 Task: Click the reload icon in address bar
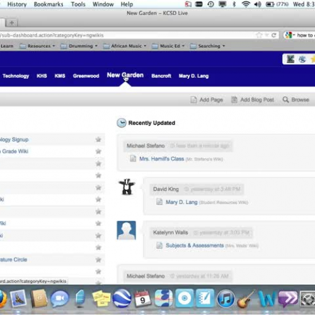[x=273, y=35]
